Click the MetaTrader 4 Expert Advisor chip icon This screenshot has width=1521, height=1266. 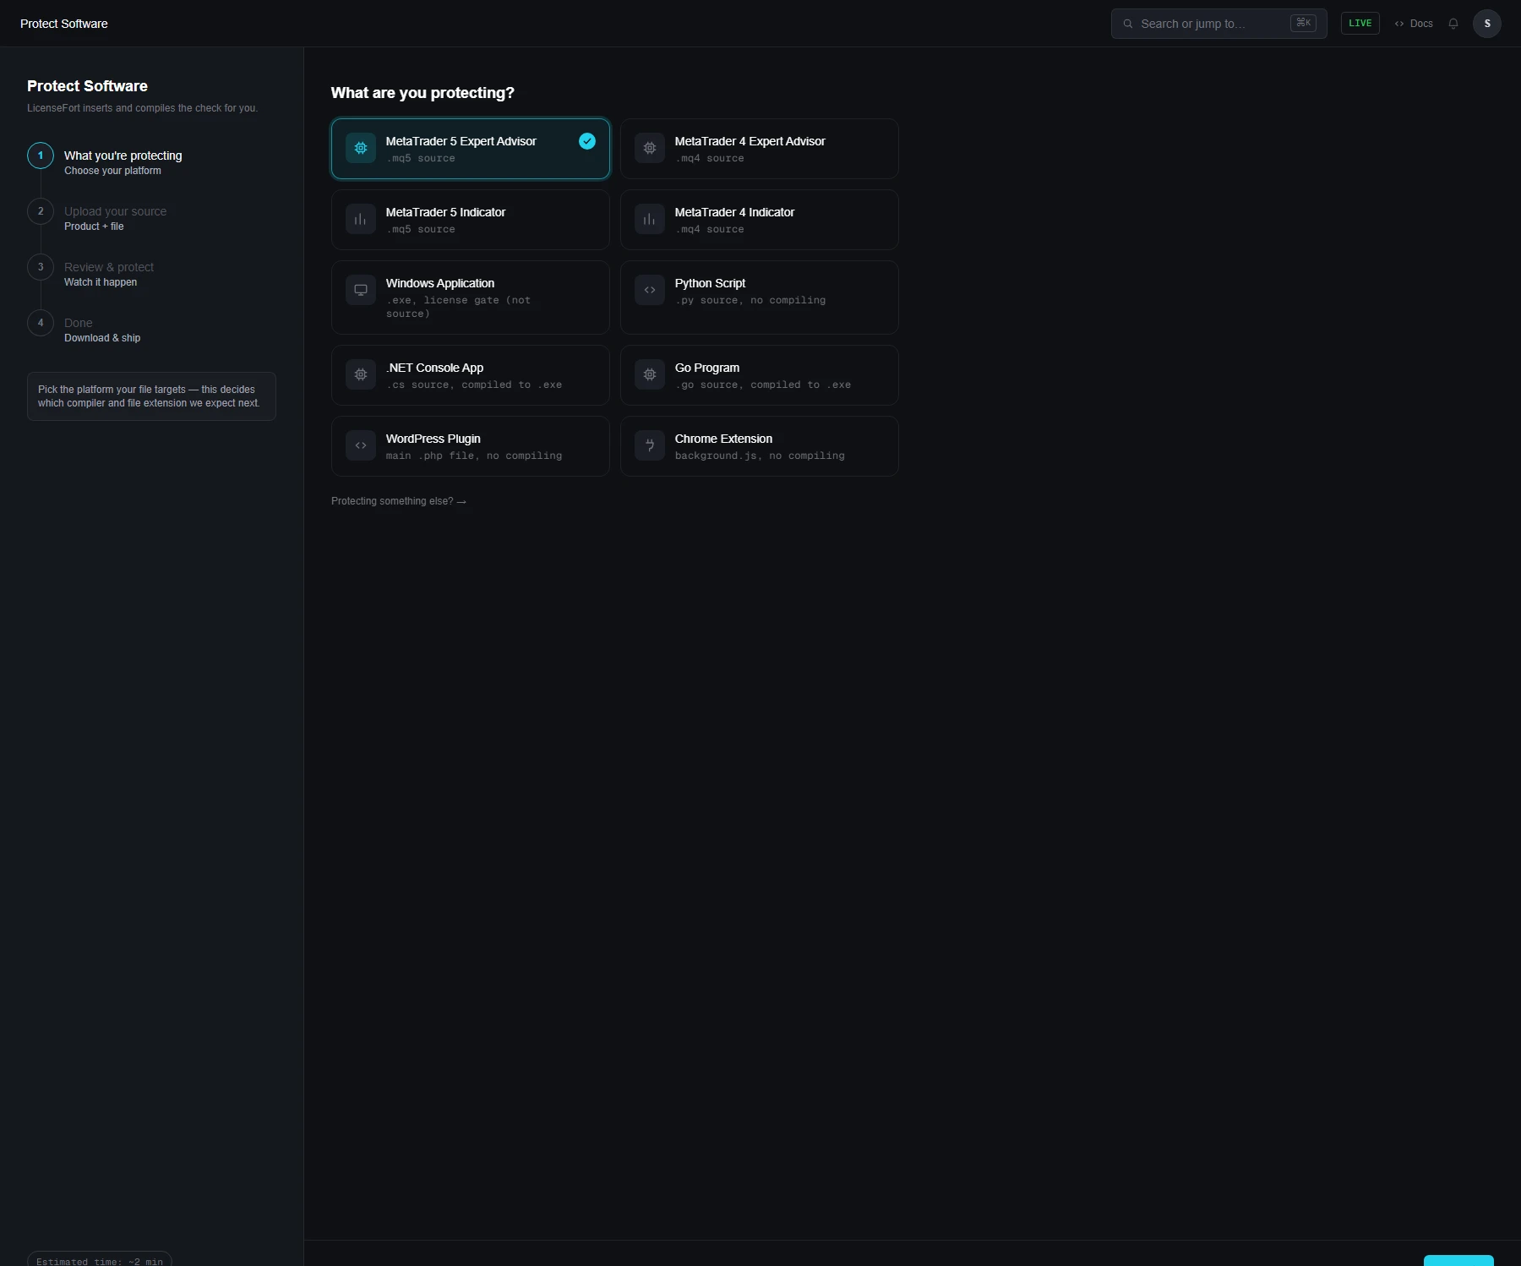(650, 148)
